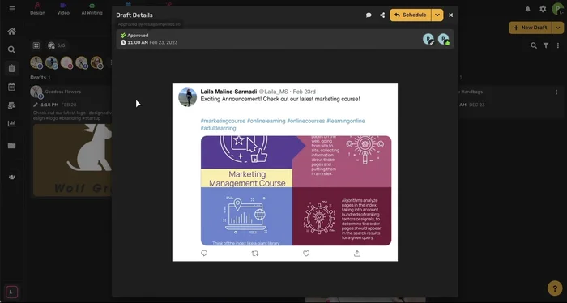This screenshot has height=303, width=567.
Task: Open the inbox conversations icon in sidebar
Action: 11,105
